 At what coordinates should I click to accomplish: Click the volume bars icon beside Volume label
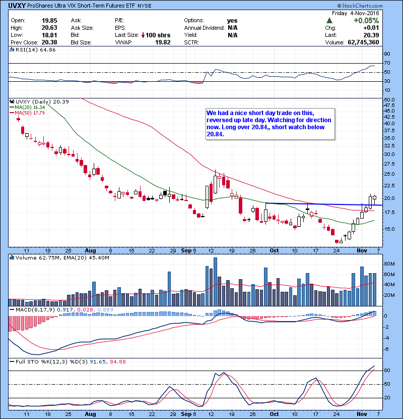coord(12,257)
